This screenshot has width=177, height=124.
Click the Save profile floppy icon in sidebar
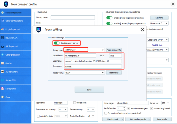(x=3, y=89)
